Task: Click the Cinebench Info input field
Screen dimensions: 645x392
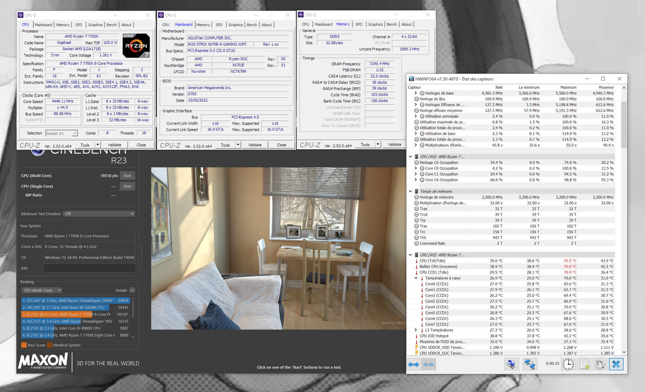Action: 90,268
